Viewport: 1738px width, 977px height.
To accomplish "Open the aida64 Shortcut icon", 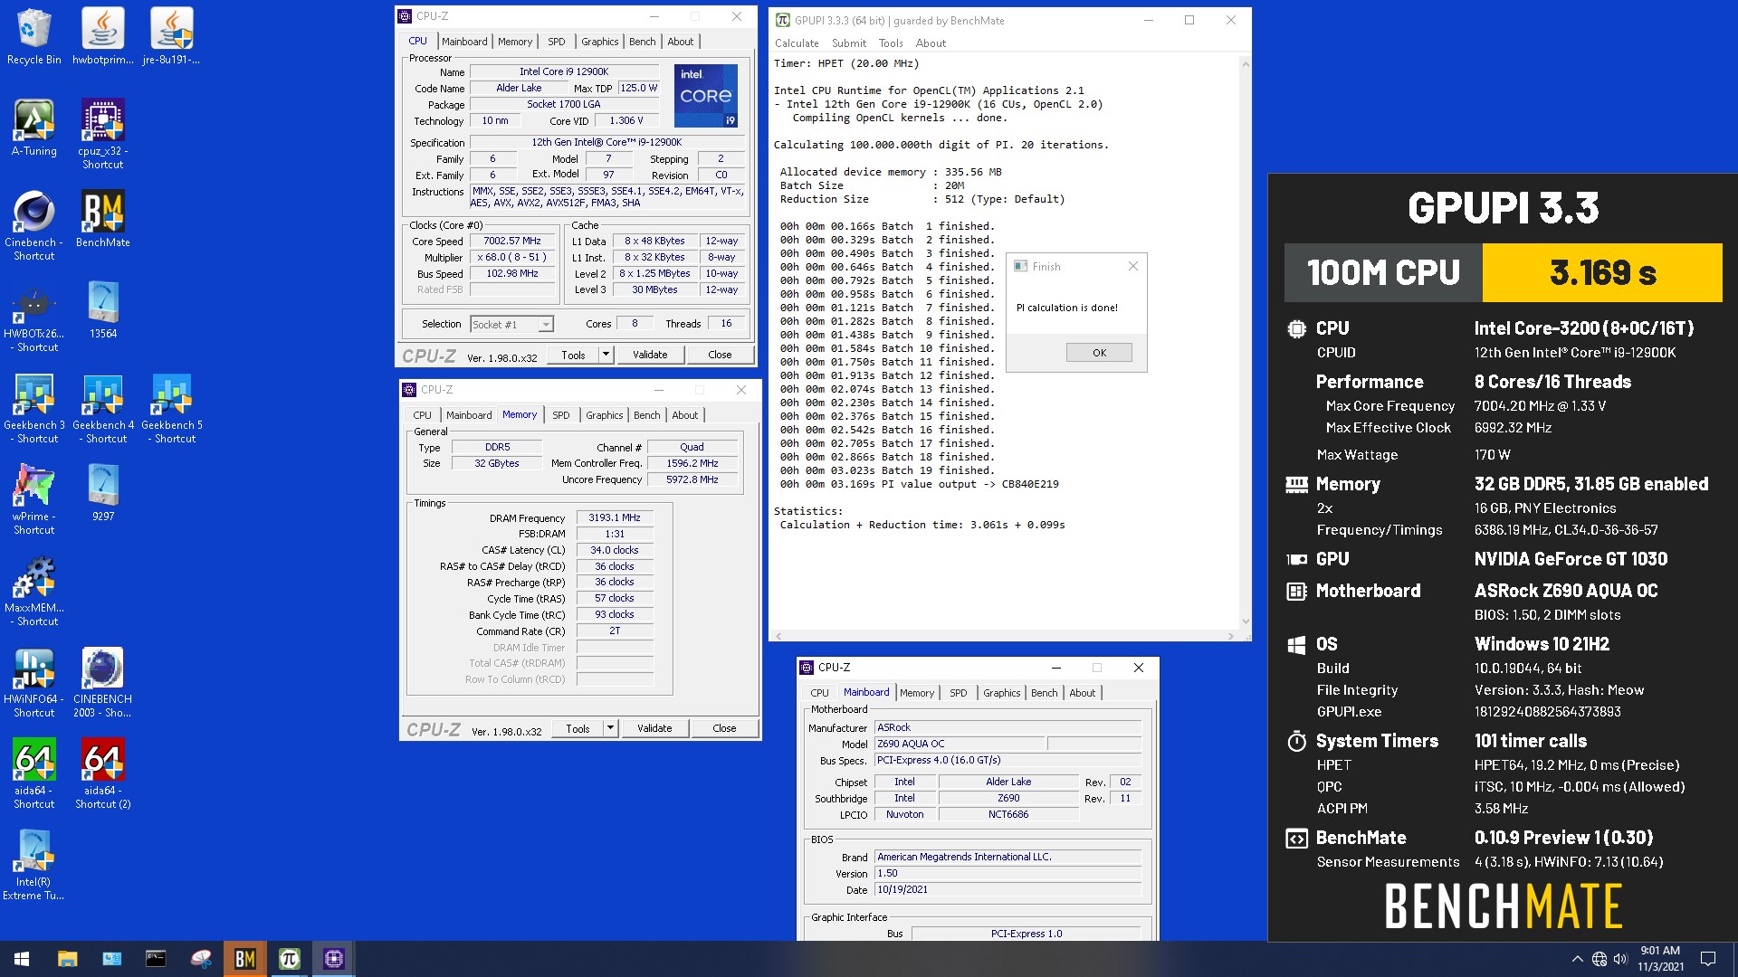I will (34, 773).
